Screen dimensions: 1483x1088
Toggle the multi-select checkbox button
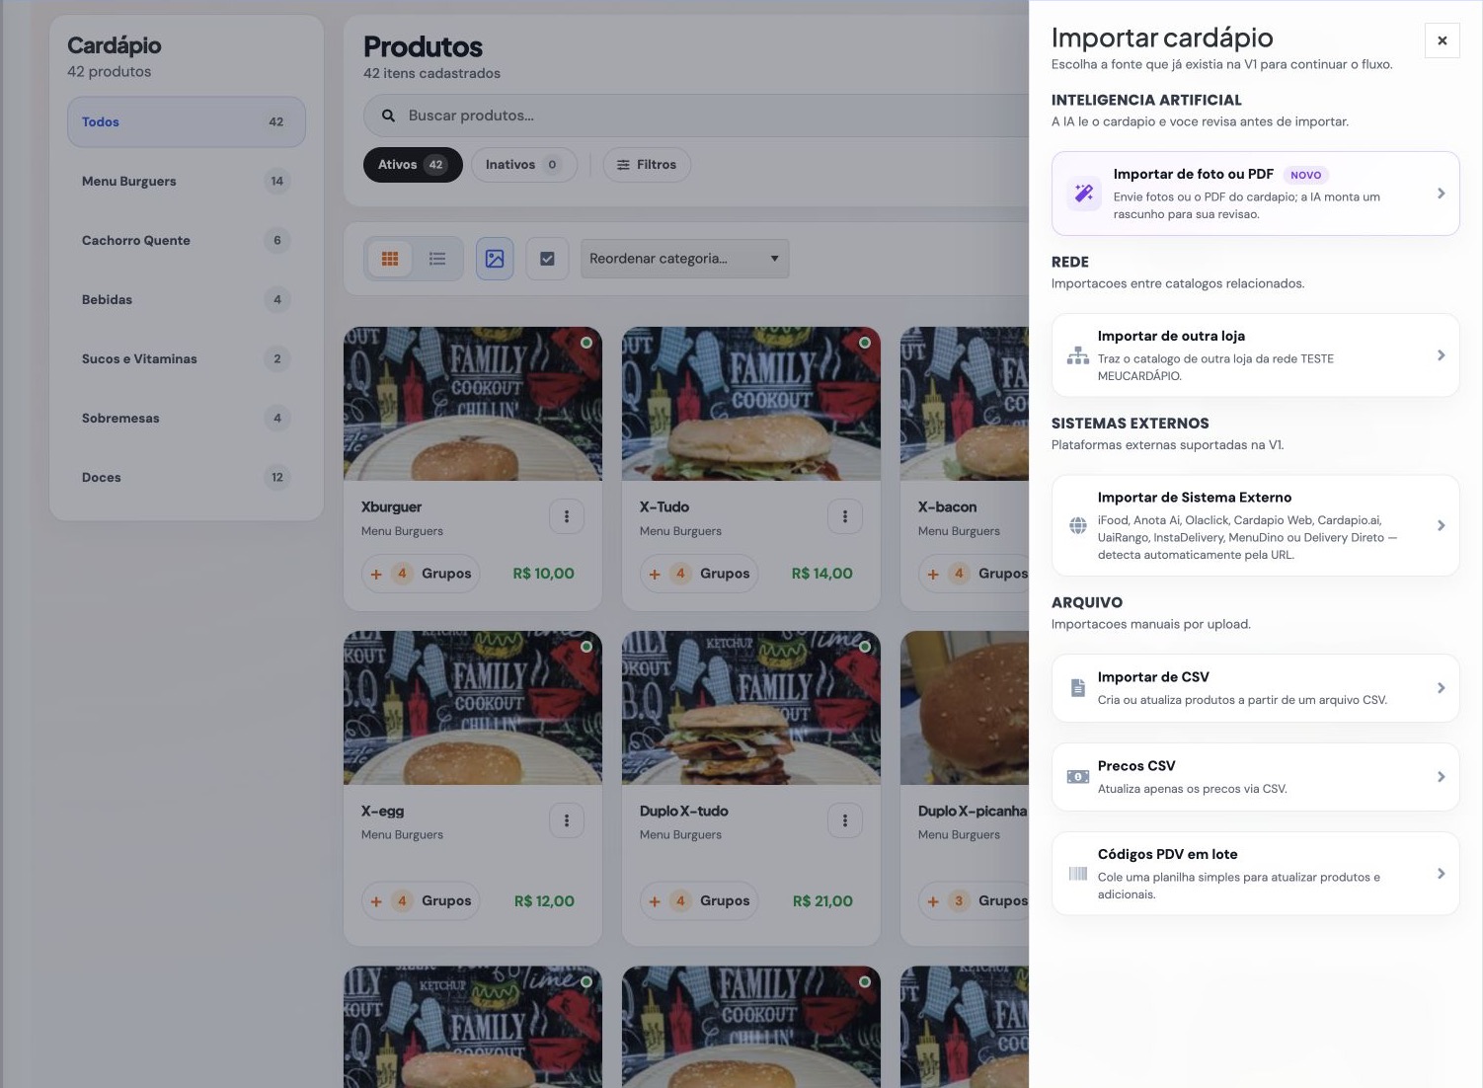[x=547, y=259]
